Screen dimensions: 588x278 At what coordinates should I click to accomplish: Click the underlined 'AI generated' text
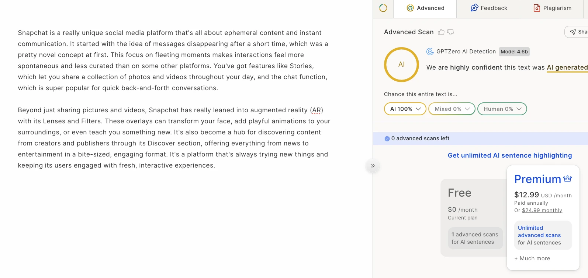567,67
